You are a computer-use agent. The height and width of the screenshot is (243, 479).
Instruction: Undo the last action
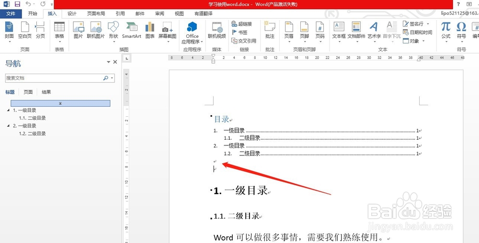(28, 4)
